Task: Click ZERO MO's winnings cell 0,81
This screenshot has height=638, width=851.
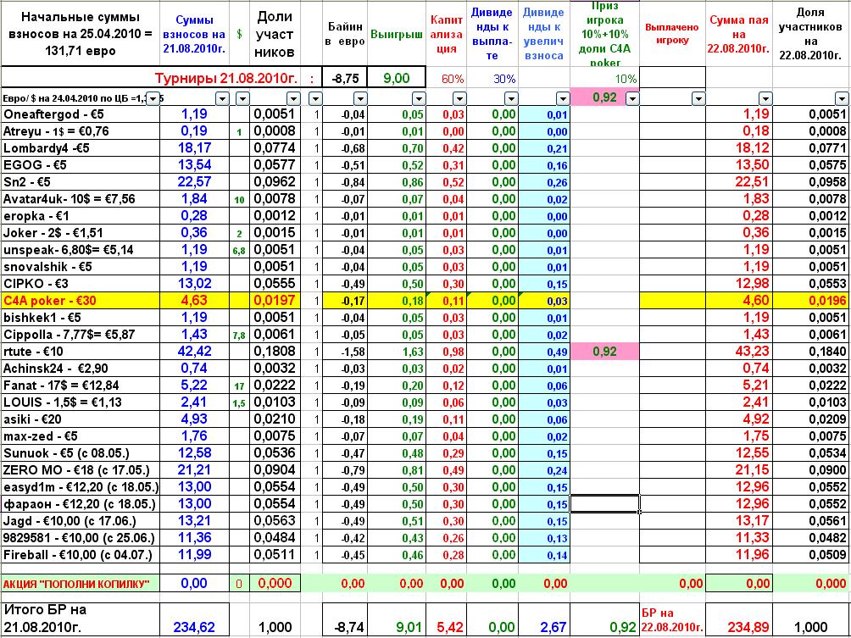Action: click(397, 470)
